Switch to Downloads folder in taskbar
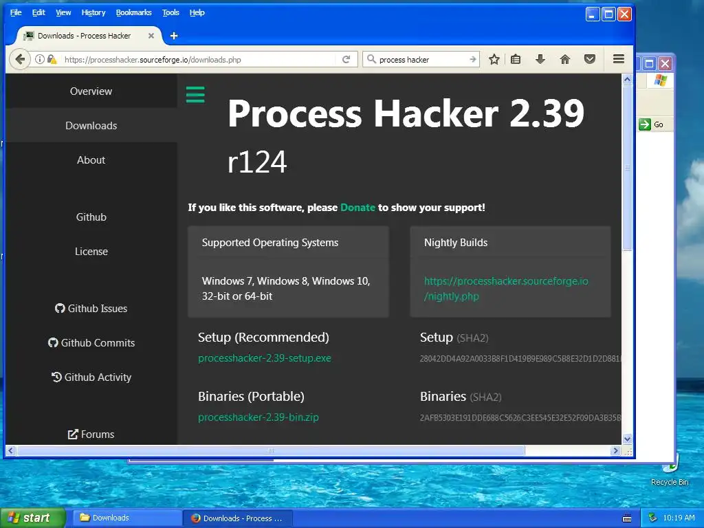Screen dimensions: 704x528 coord(126,518)
